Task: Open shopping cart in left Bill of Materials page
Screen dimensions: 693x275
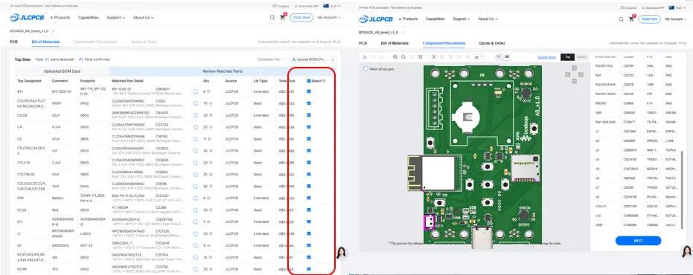Action: 282,18
